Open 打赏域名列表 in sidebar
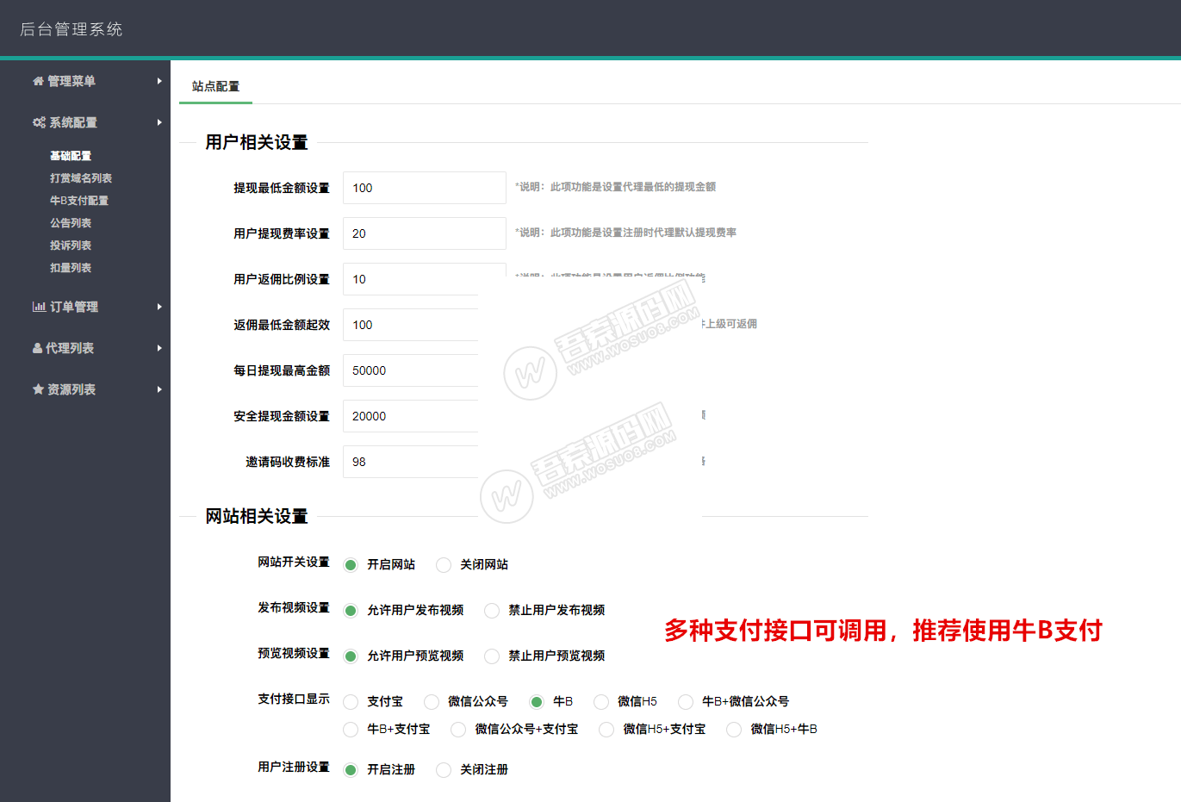 tap(81, 178)
